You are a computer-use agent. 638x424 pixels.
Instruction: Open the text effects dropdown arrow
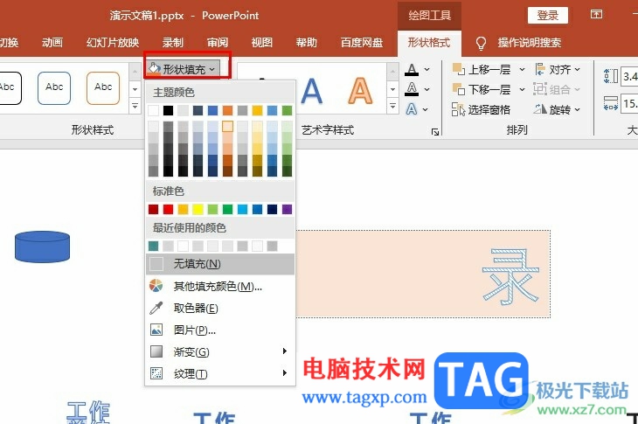coord(426,109)
